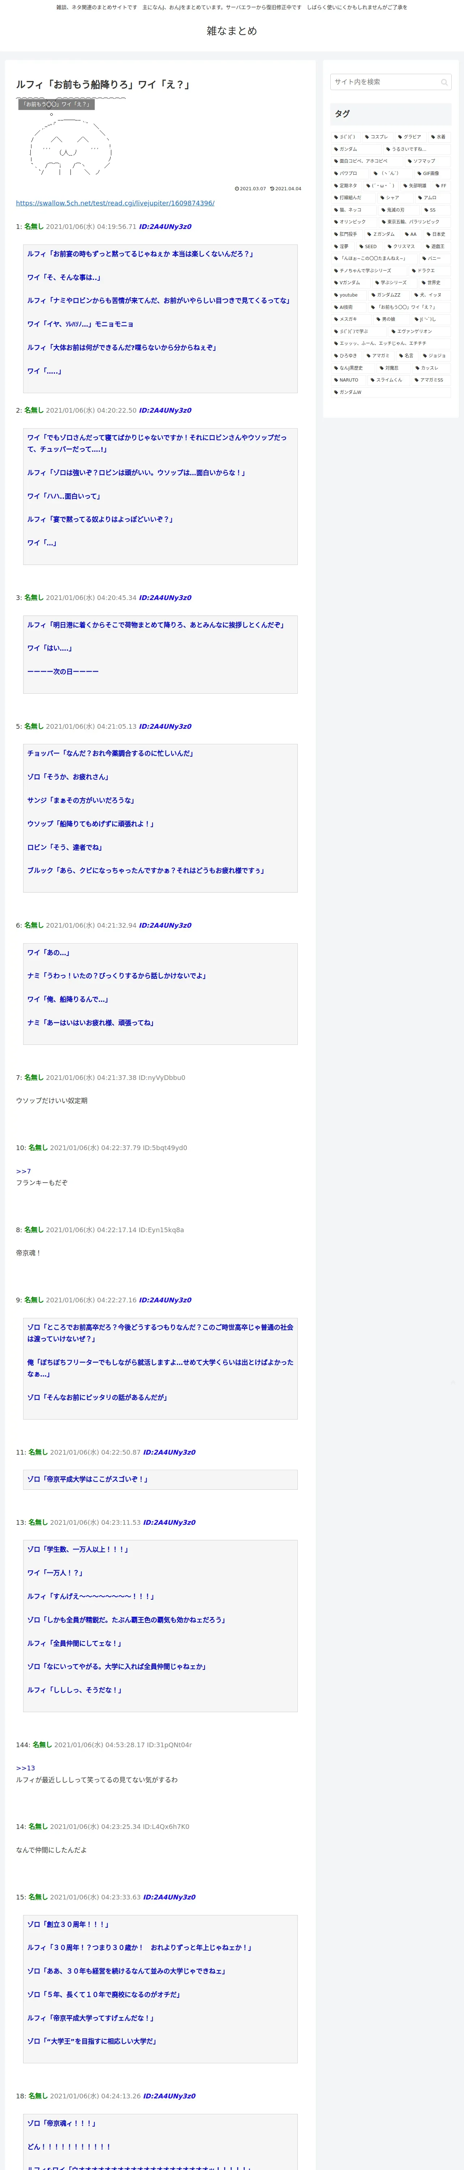
Task: Click the comment text 帝京魂！
Action: click(29, 1253)
